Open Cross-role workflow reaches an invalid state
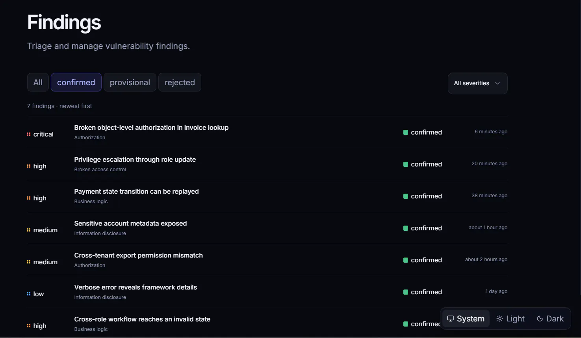 (x=142, y=319)
